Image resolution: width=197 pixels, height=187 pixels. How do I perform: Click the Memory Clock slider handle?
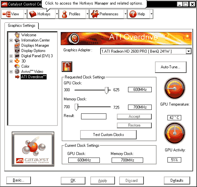point(76,107)
